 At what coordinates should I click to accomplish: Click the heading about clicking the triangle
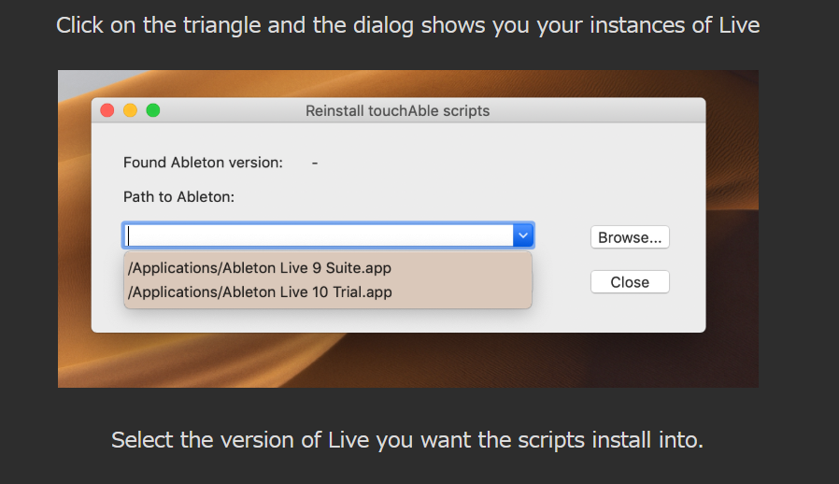(x=407, y=25)
